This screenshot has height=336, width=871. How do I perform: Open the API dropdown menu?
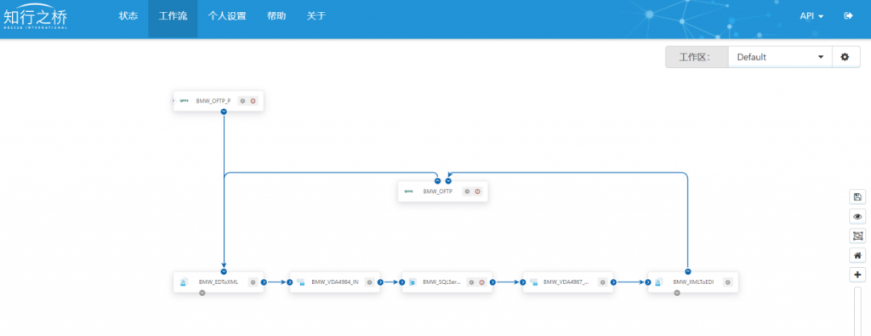(811, 16)
